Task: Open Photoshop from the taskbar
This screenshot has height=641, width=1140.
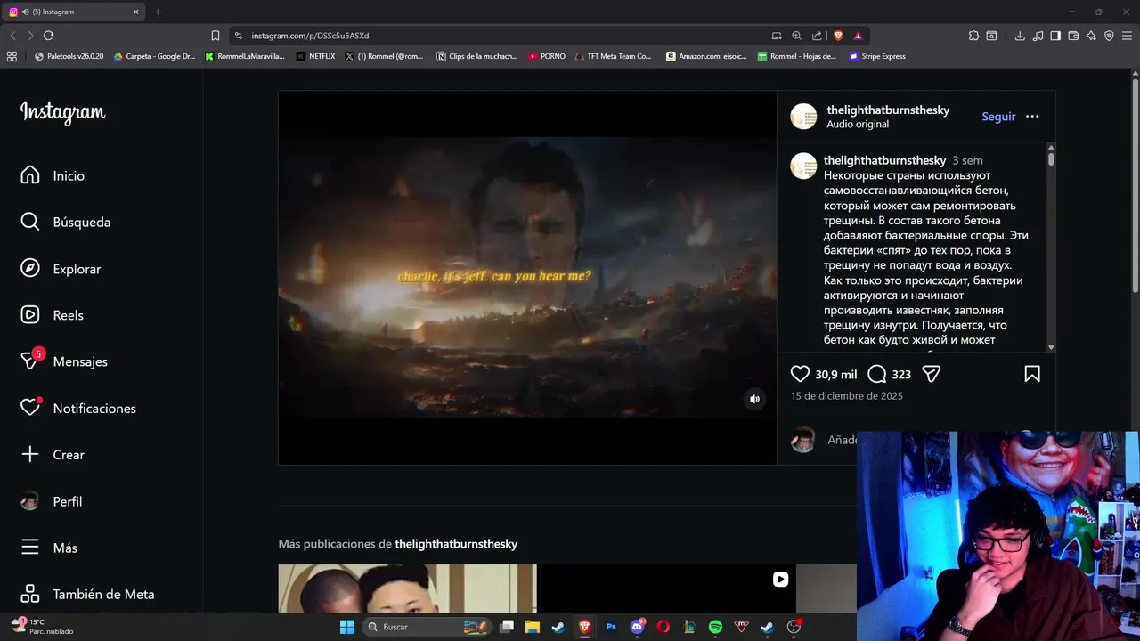Action: pos(611,627)
